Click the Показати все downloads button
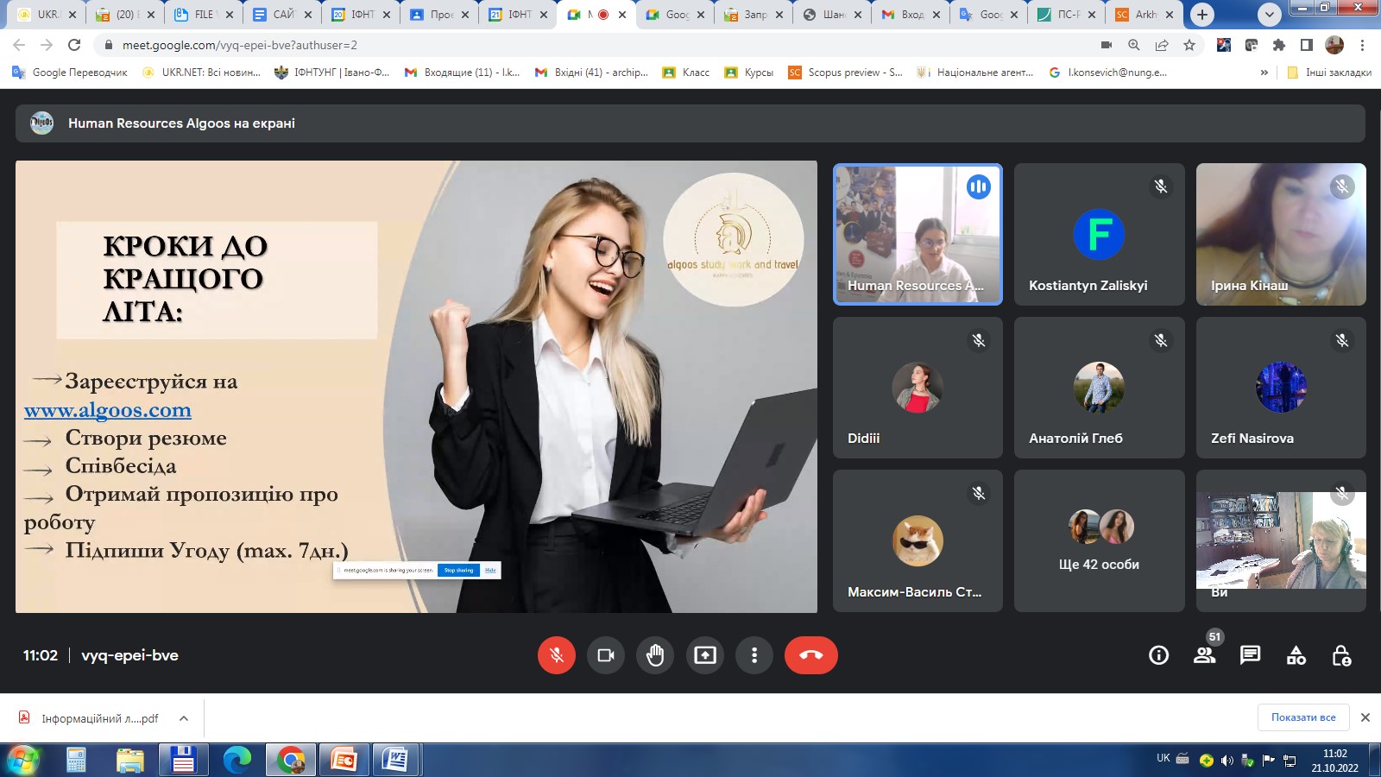The image size is (1381, 777). [x=1302, y=717]
